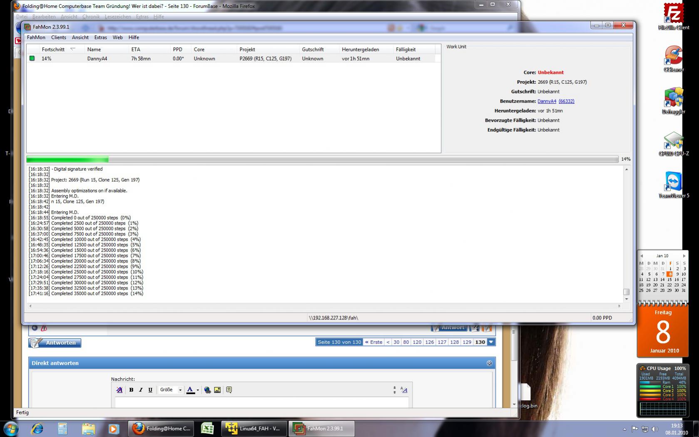Switch to Linux64_FAH VMware taskbar item
The image size is (699, 437).
pos(254,428)
